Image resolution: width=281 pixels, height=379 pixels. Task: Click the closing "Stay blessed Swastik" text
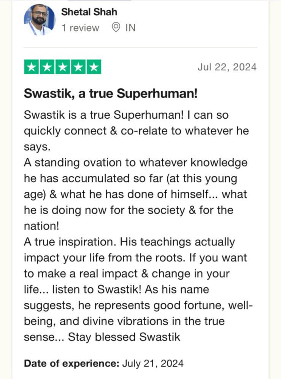coord(124,337)
